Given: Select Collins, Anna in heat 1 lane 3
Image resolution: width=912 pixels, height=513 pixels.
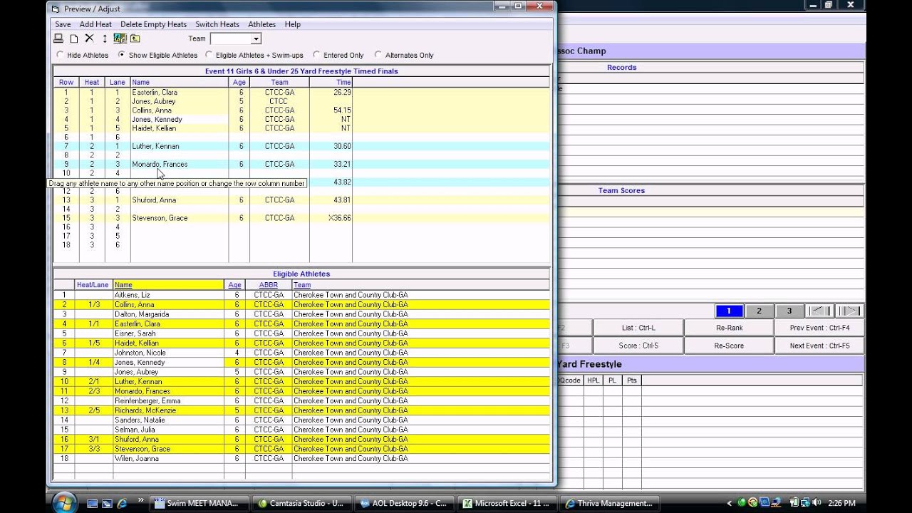Looking at the screenshot, I should point(152,110).
